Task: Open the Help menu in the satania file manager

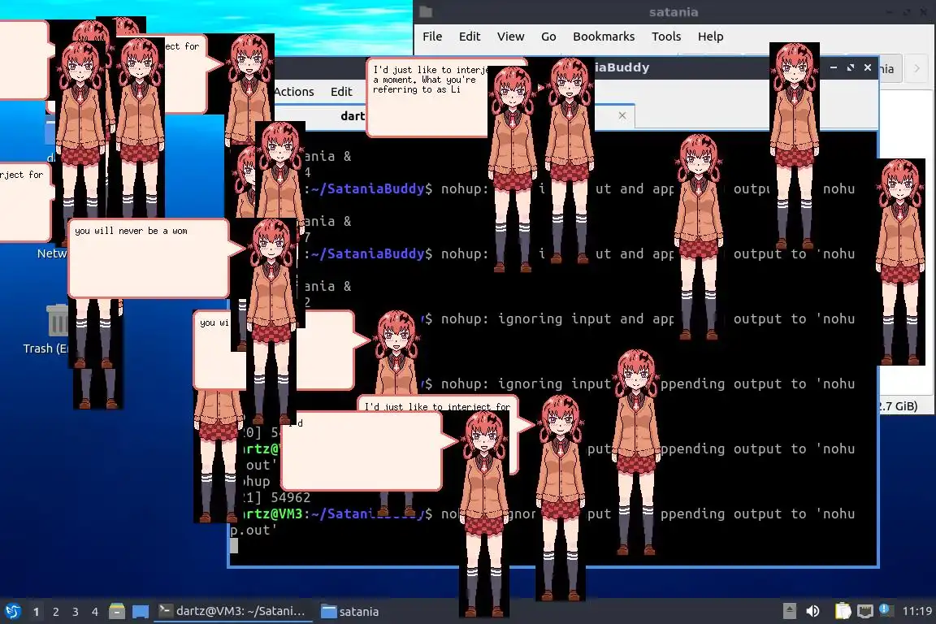Action: tap(710, 37)
